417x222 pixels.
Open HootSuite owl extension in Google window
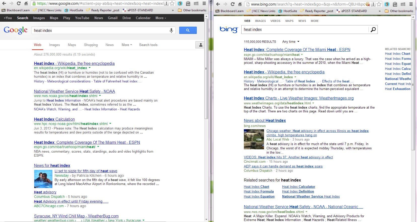coord(180,4)
